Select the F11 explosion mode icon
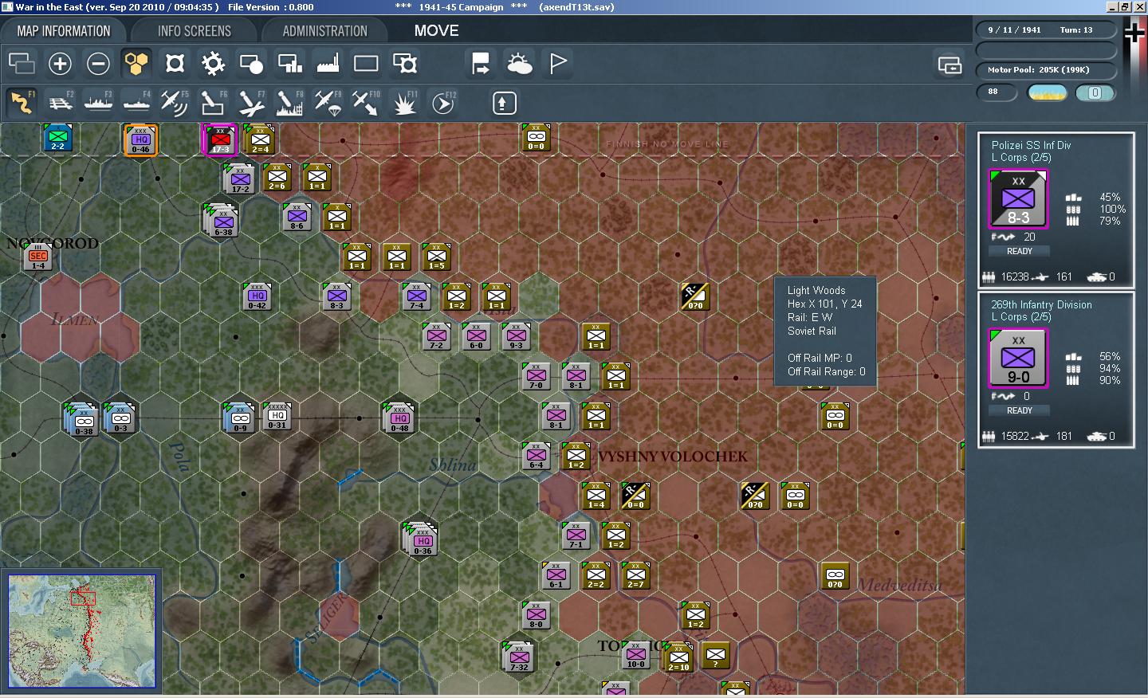The width and height of the screenshot is (1148, 698). 404,103
